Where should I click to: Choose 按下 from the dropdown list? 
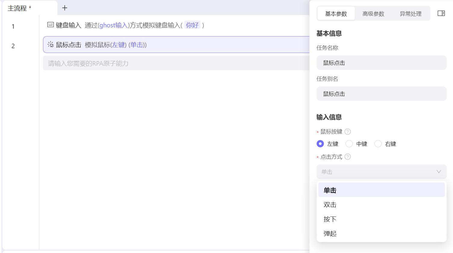[330, 219]
